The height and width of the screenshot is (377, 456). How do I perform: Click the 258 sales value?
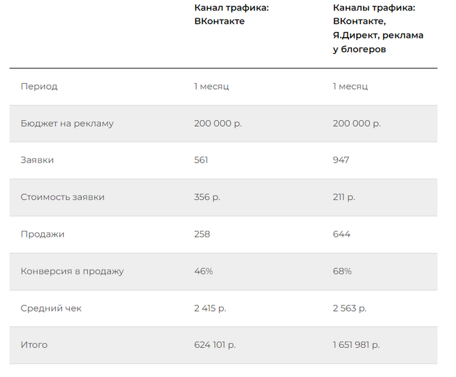tap(202, 234)
